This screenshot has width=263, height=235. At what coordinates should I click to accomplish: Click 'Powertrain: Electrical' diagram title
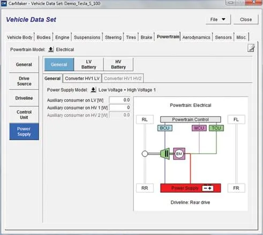[x=191, y=105]
